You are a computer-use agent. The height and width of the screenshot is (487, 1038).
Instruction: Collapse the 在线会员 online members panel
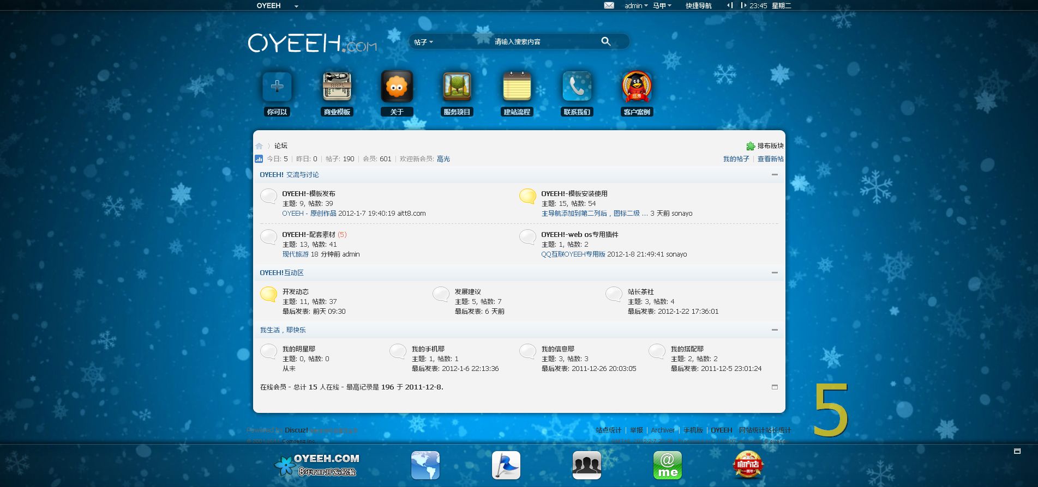[775, 387]
